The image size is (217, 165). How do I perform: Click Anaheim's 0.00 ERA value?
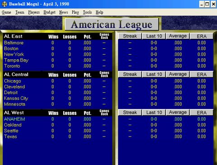coord(202,119)
